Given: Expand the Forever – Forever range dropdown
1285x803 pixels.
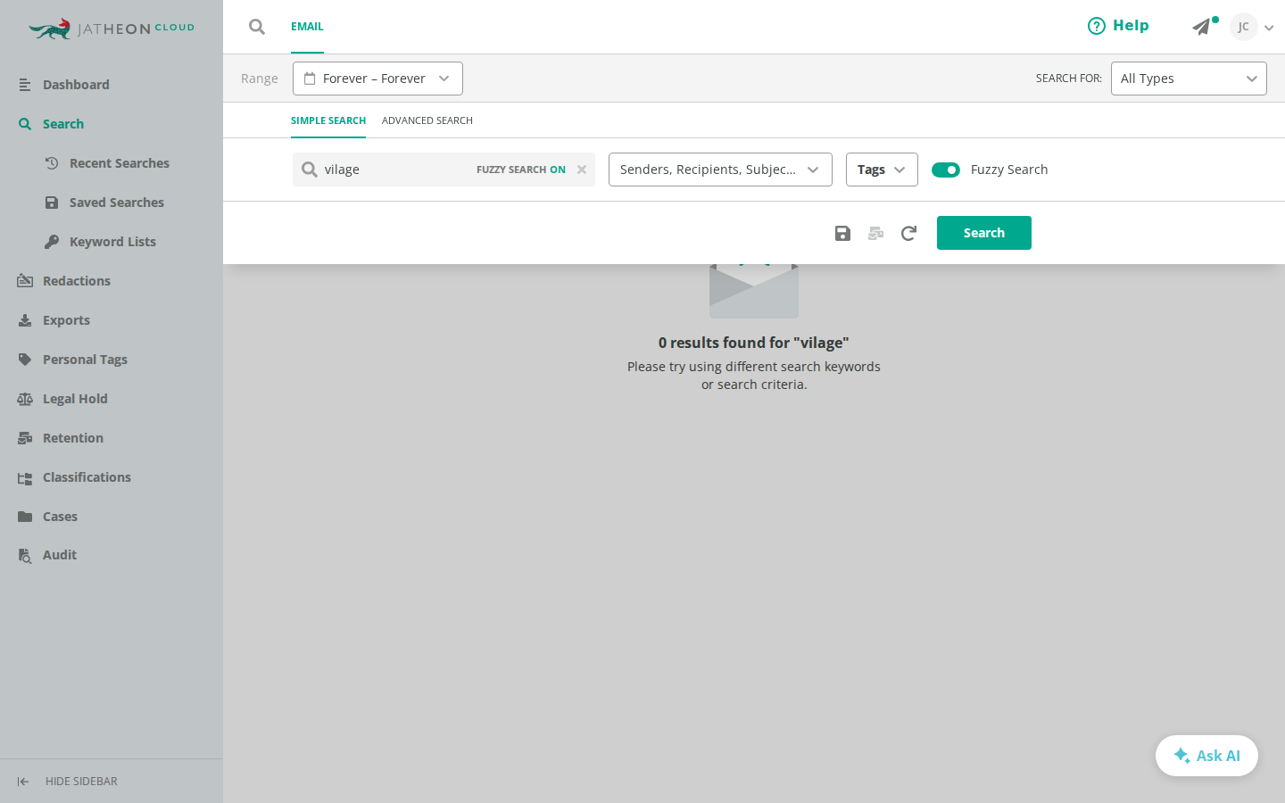Looking at the screenshot, I should (x=377, y=79).
